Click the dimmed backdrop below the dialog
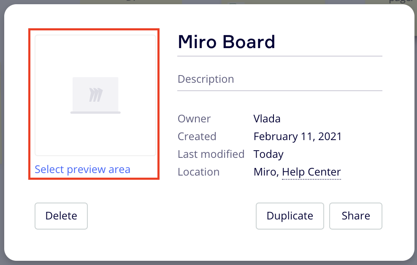 coord(208,263)
